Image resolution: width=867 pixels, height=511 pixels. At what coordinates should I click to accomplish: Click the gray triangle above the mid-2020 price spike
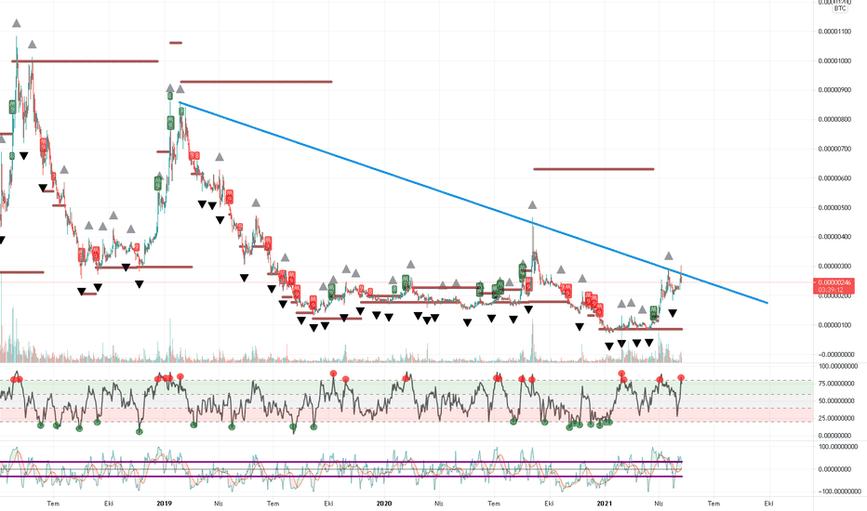point(532,205)
